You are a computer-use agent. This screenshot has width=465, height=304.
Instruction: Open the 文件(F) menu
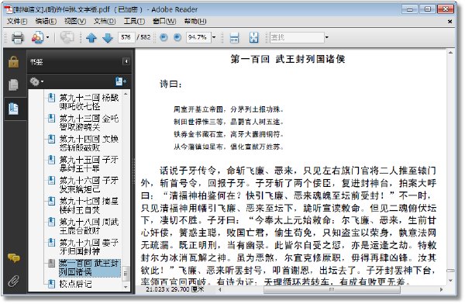[17, 21]
